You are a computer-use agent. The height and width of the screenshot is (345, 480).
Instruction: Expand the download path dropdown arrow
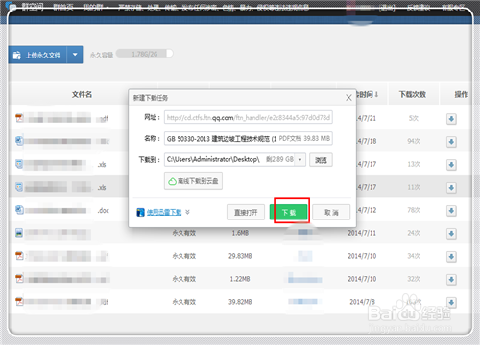[300, 160]
